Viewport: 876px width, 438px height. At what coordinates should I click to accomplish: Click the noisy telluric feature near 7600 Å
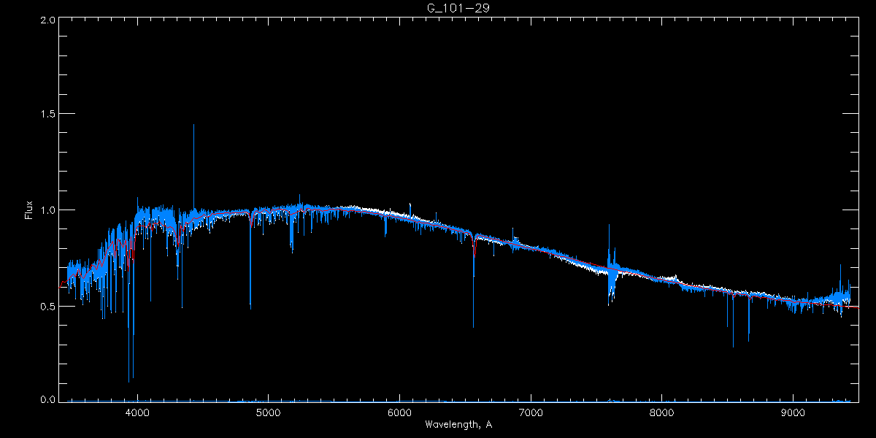(x=610, y=266)
